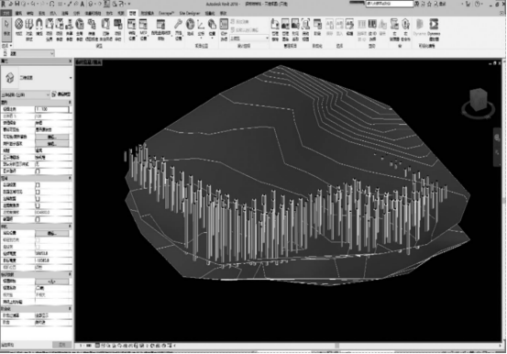Open the Macro Manager
This screenshot has width=507, height=354.
pos(394,29)
